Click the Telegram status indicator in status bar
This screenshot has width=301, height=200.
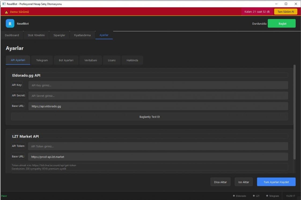pos(273,196)
